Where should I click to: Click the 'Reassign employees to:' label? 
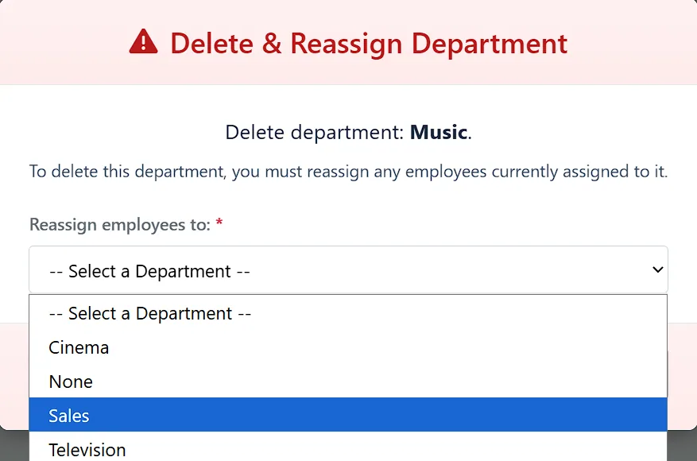119,225
